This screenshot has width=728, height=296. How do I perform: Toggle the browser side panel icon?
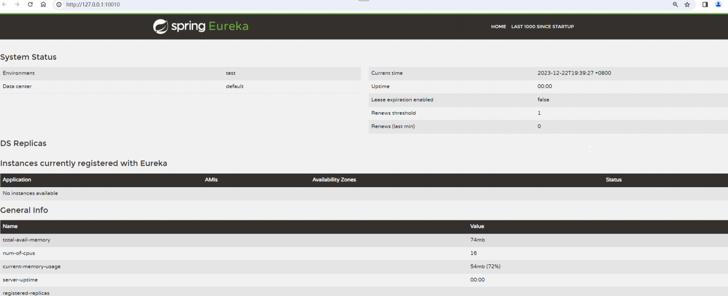point(705,4)
